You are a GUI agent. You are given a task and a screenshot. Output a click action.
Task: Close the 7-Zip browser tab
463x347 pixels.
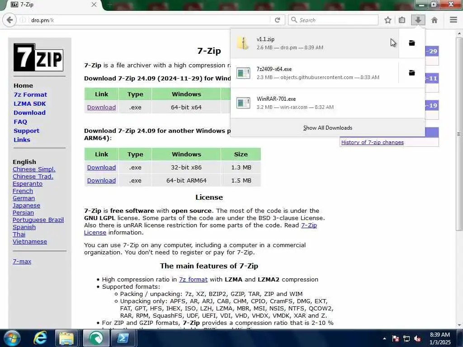point(94,5)
